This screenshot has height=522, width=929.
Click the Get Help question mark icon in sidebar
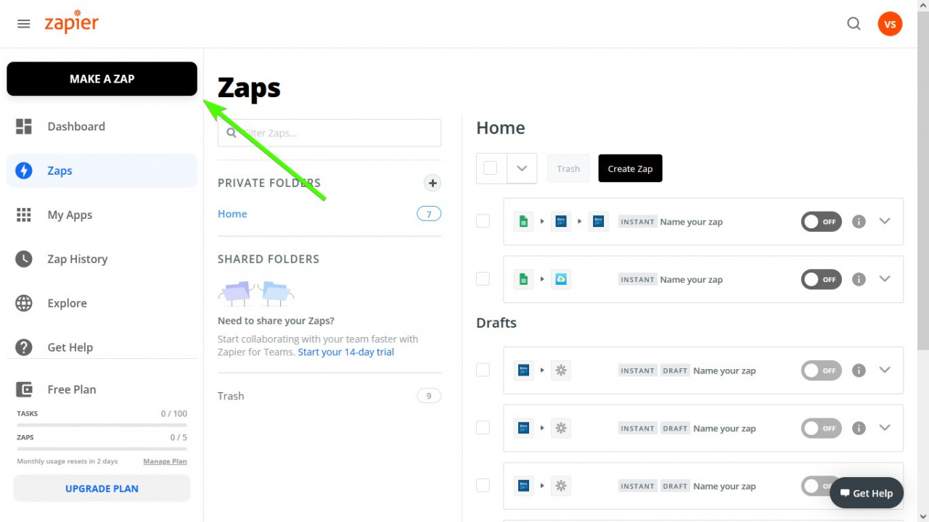(x=24, y=347)
